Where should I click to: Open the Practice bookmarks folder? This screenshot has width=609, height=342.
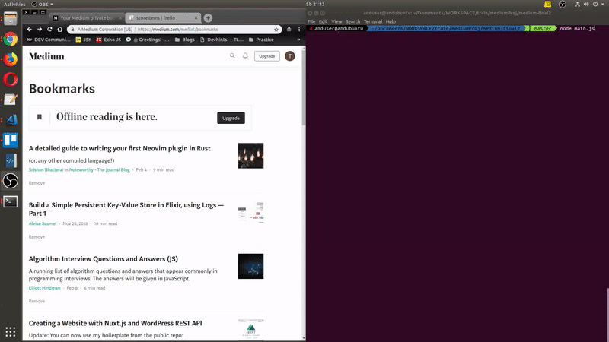pyautogui.click(x=261, y=40)
